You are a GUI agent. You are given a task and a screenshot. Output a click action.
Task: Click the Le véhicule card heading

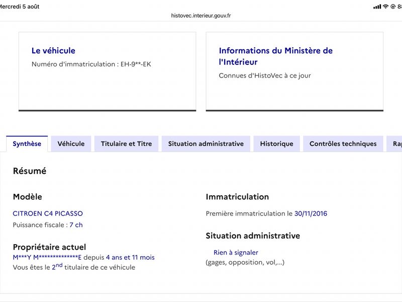click(53, 51)
